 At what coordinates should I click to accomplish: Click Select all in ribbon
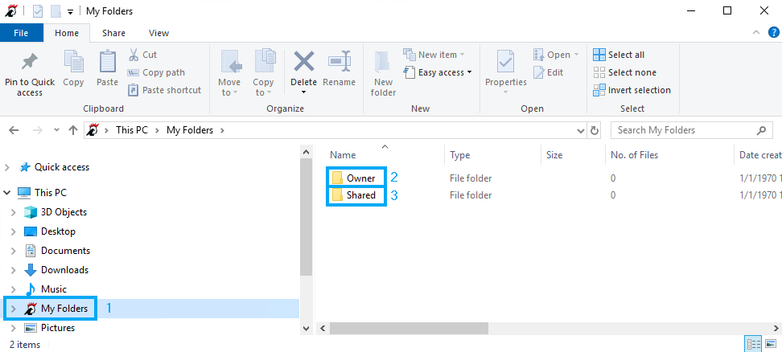click(619, 55)
